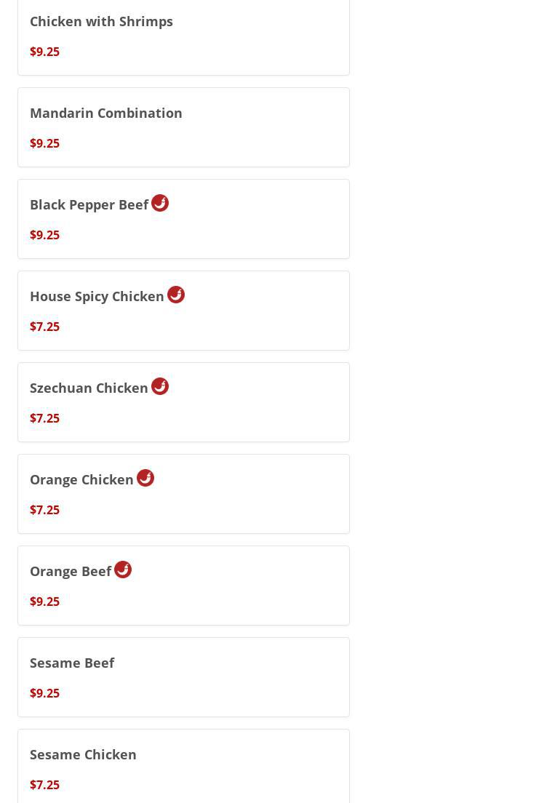
Task: Click the $9.25 price under Mandarin Combination
Action: (44, 143)
